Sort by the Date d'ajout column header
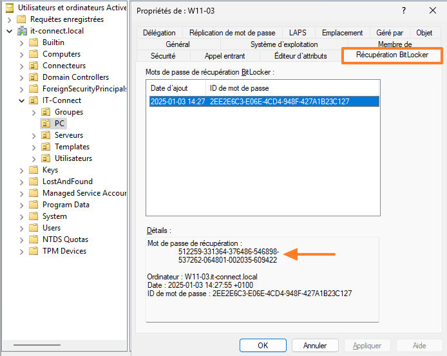 (176, 88)
